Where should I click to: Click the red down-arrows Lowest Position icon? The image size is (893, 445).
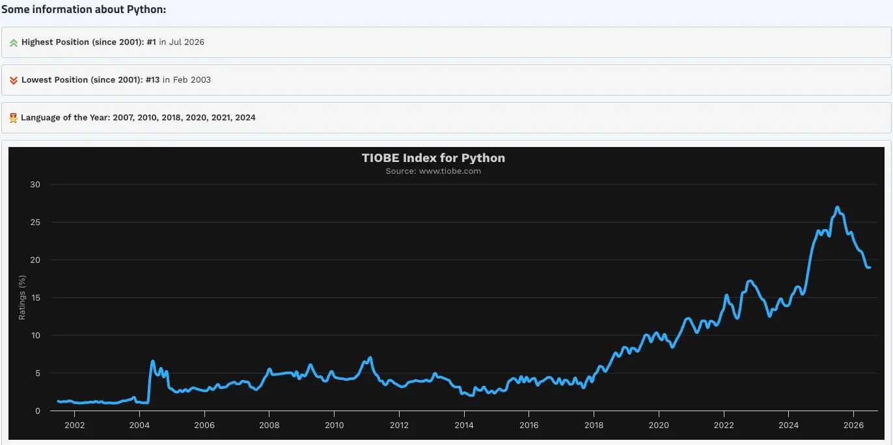[14, 80]
